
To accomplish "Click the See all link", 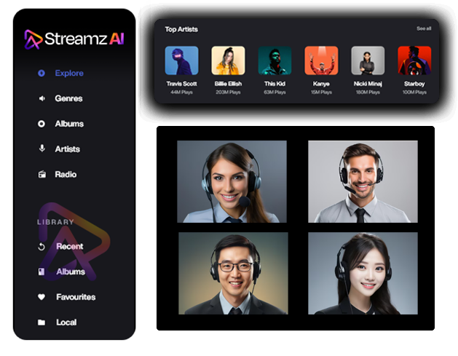I will [423, 28].
